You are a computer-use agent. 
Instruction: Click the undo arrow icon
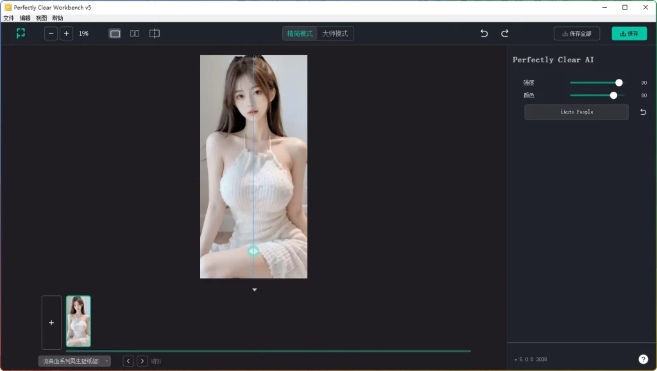[484, 33]
